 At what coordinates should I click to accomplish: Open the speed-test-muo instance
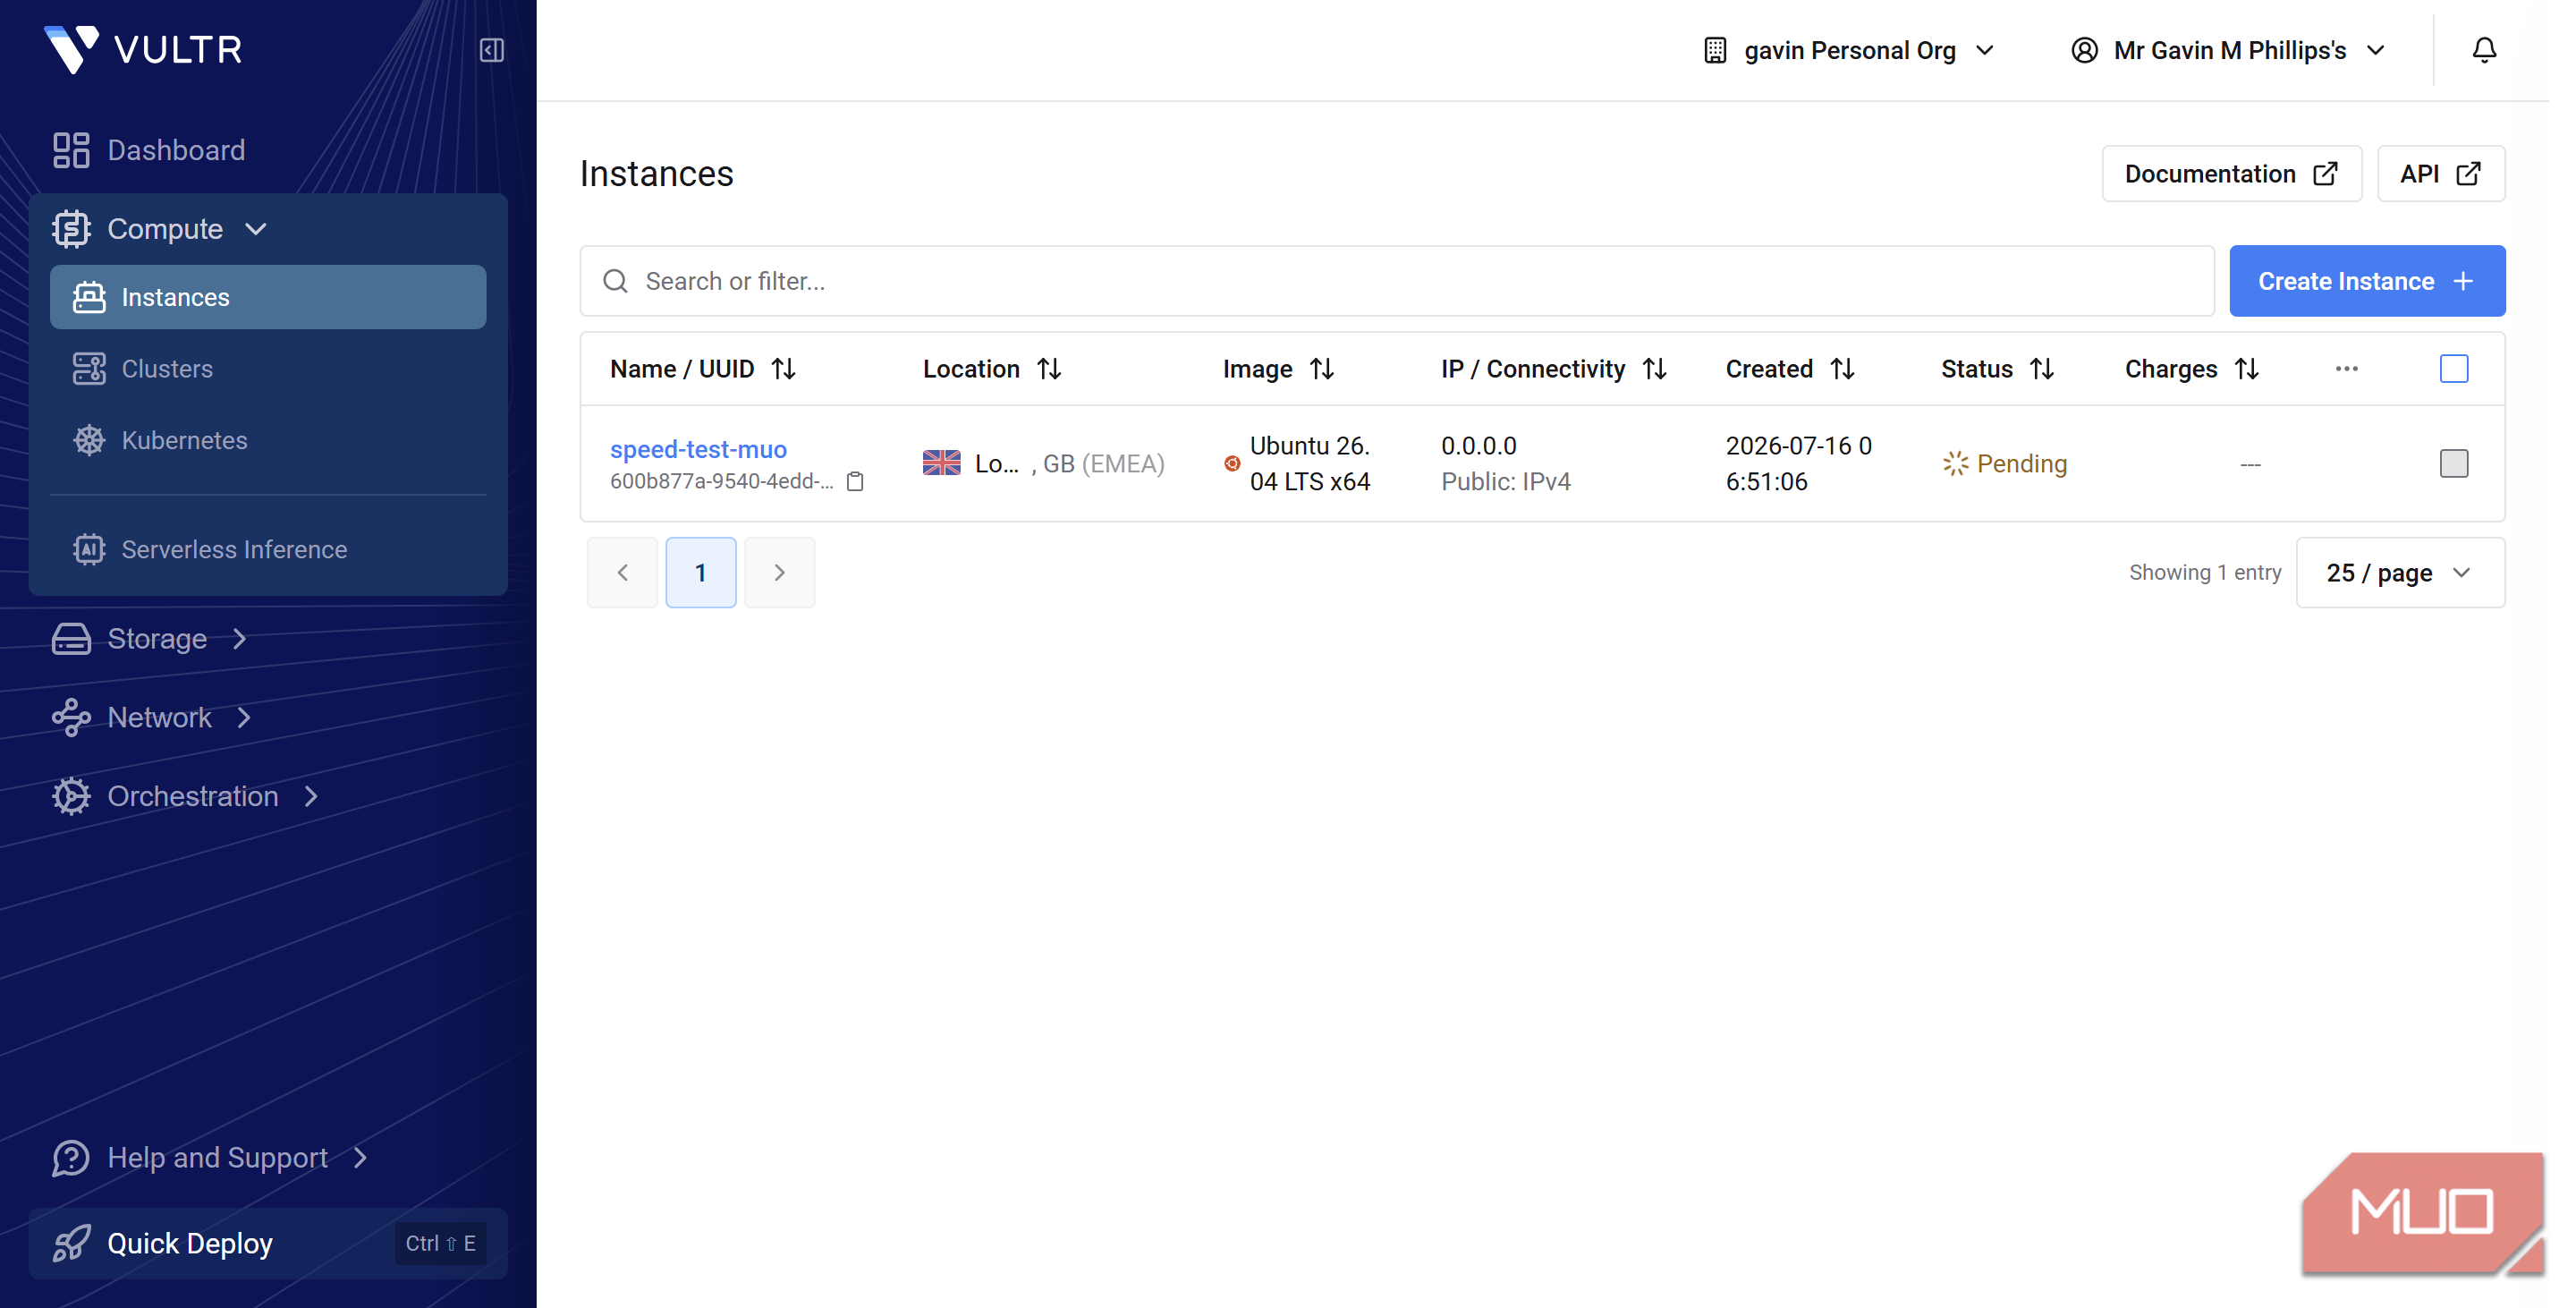[x=698, y=449]
